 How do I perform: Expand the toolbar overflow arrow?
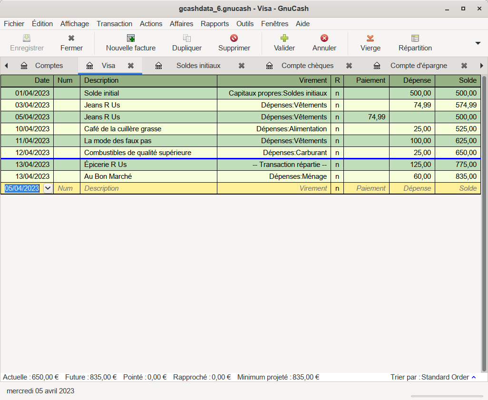click(x=478, y=43)
